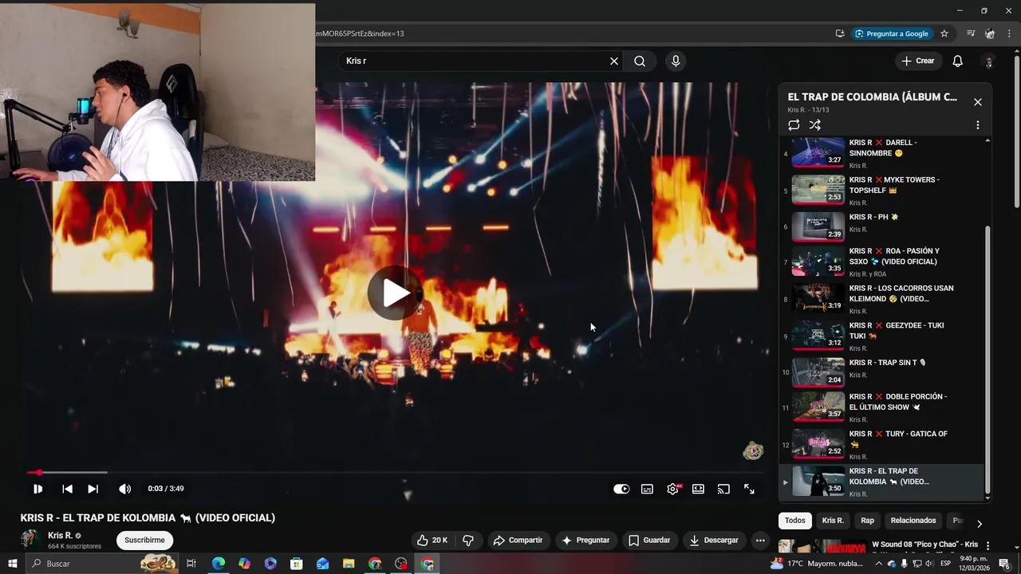Open more actions three-dot menu below video
The height and width of the screenshot is (574, 1021).
pos(760,541)
